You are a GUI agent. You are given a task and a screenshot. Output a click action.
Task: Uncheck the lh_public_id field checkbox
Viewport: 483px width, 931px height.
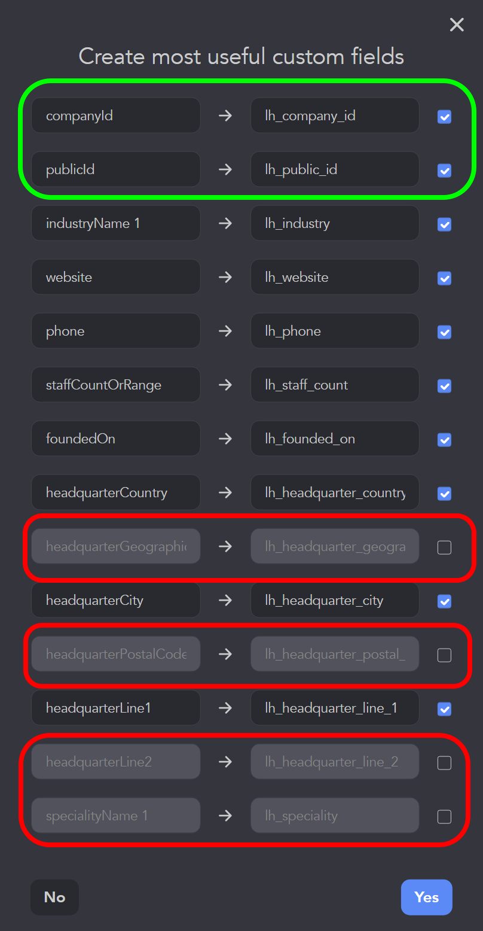444,171
